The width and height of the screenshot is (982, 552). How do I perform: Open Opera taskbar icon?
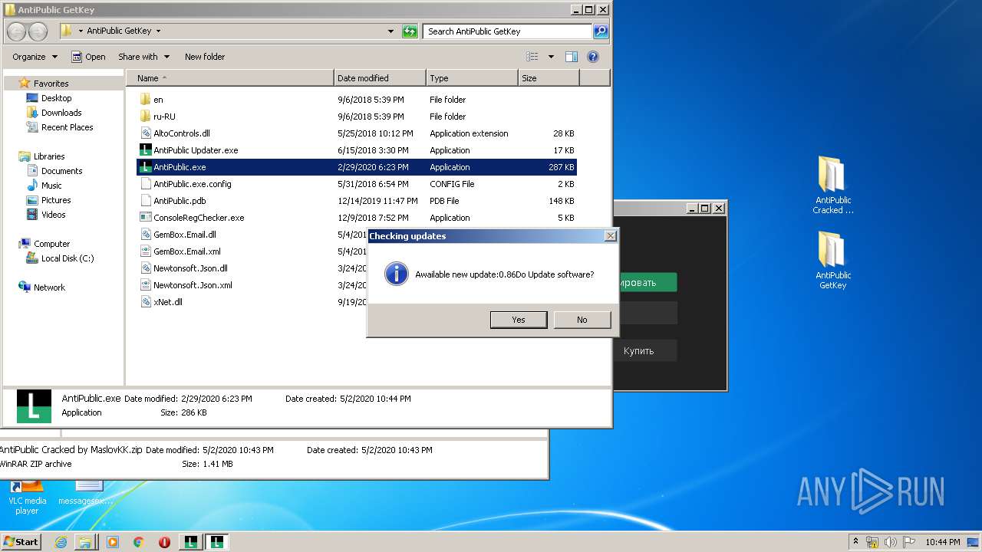click(x=164, y=542)
